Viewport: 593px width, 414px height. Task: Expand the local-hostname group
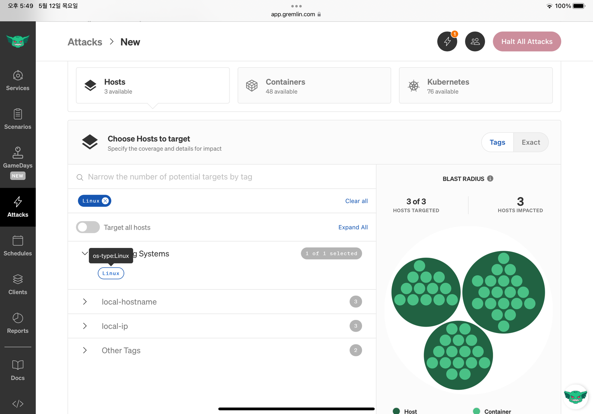click(x=85, y=302)
